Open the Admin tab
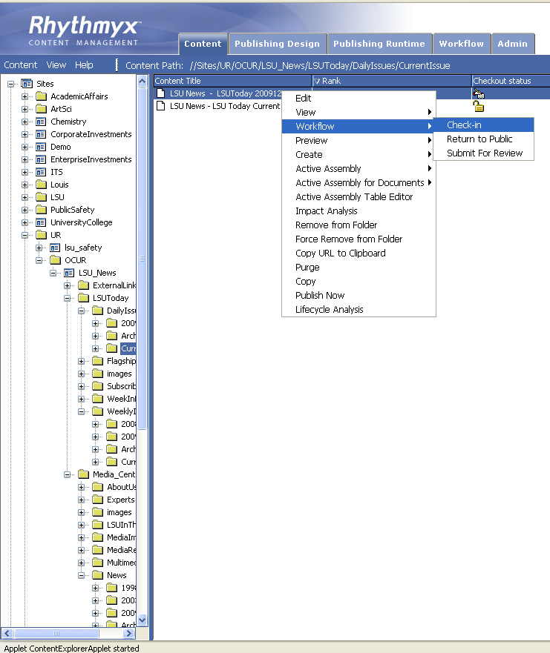This screenshot has width=550, height=653. pyautogui.click(x=513, y=44)
